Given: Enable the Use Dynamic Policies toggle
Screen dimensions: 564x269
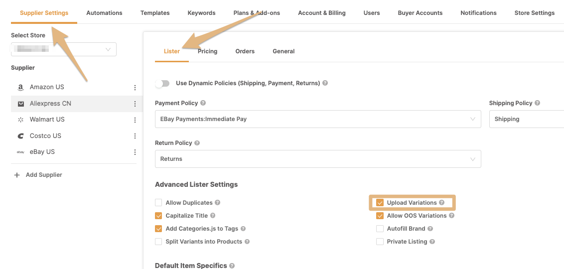Looking at the screenshot, I should (162, 83).
